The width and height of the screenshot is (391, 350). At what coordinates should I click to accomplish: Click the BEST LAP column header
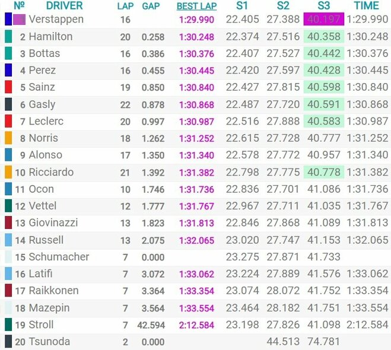196,6
